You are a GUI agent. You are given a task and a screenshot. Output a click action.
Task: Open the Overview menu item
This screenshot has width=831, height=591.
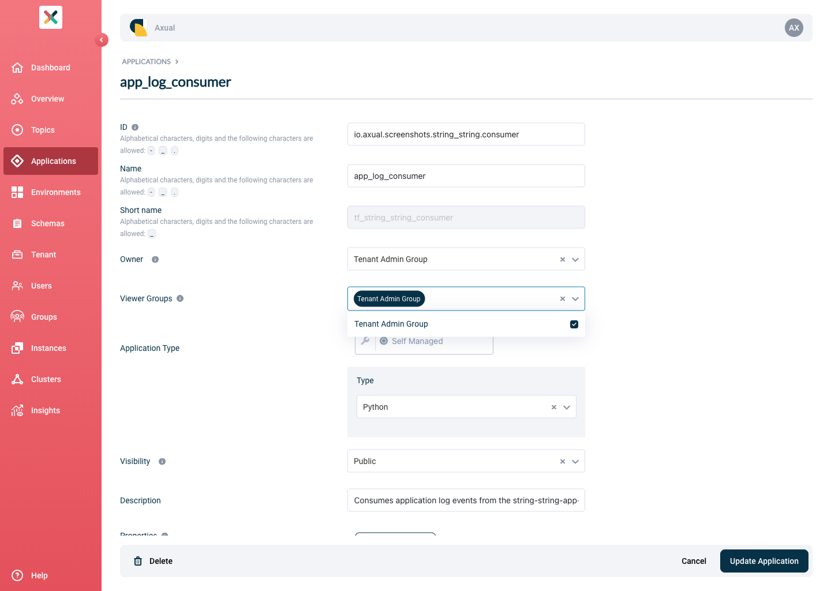click(51, 99)
